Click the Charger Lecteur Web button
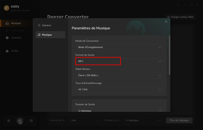Screen dimensions: 203x130 click(179, 17)
